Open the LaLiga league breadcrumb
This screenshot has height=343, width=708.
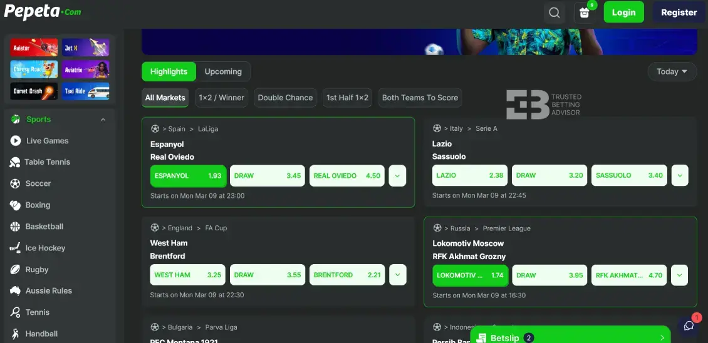coord(208,129)
